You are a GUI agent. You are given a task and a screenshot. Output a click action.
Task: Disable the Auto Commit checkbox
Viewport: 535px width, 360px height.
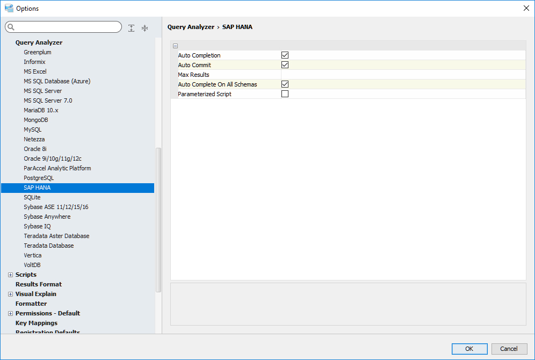tap(285, 65)
